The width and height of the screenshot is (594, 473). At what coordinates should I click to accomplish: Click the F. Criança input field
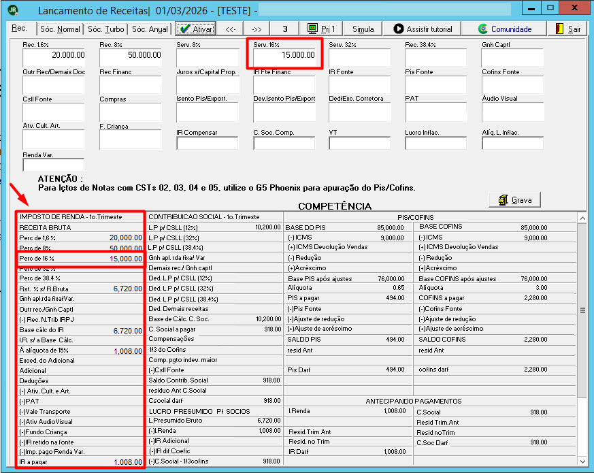tap(131, 140)
